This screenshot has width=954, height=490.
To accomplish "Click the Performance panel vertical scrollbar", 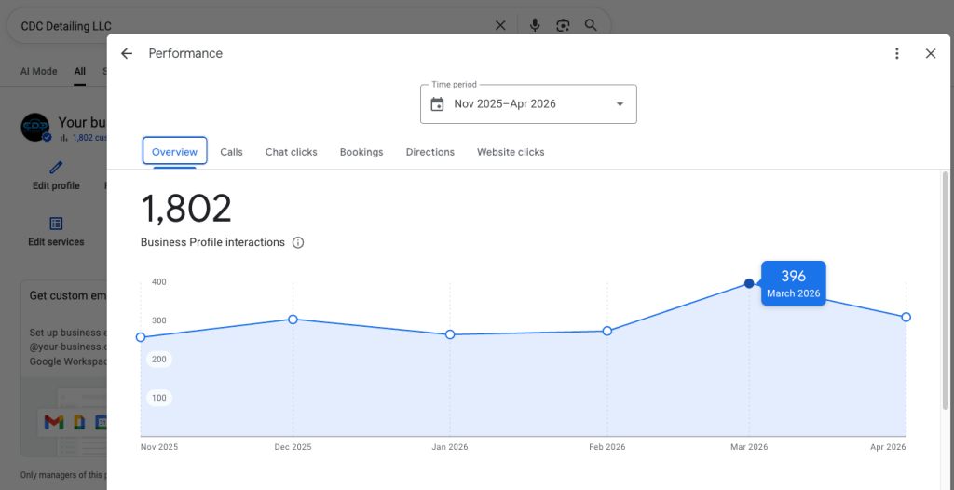I will [x=945, y=293].
